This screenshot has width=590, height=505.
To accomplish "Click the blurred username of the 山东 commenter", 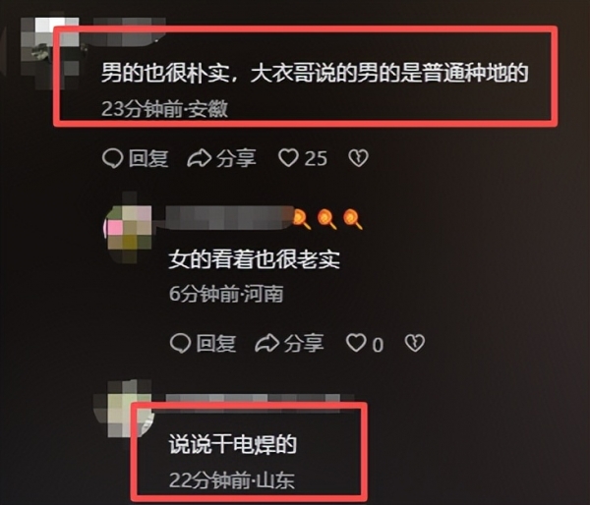I will click(260, 399).
